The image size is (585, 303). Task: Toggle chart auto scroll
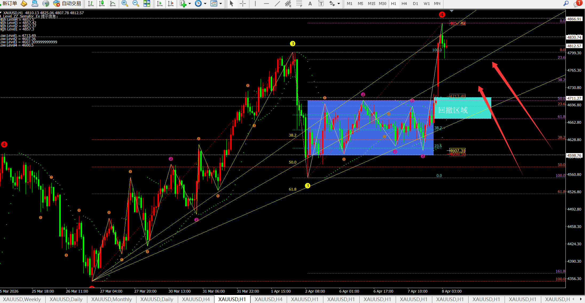pyautogui.click(x=160, y=3)
